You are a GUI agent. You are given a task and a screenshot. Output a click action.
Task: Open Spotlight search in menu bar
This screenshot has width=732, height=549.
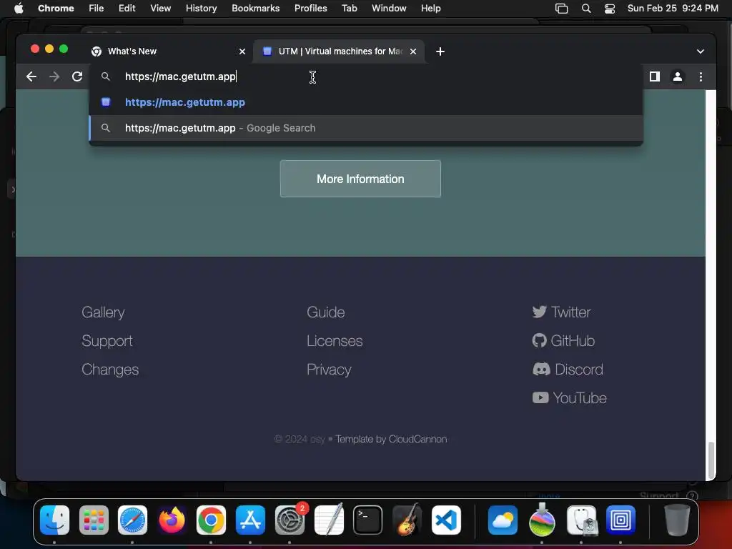pyautogui.click(x=586, y=9)
